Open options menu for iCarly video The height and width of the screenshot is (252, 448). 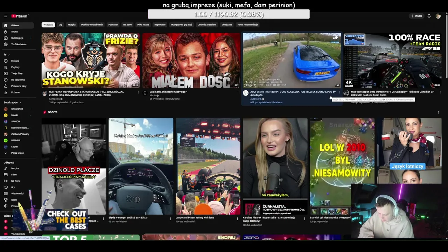coord(239,92)
